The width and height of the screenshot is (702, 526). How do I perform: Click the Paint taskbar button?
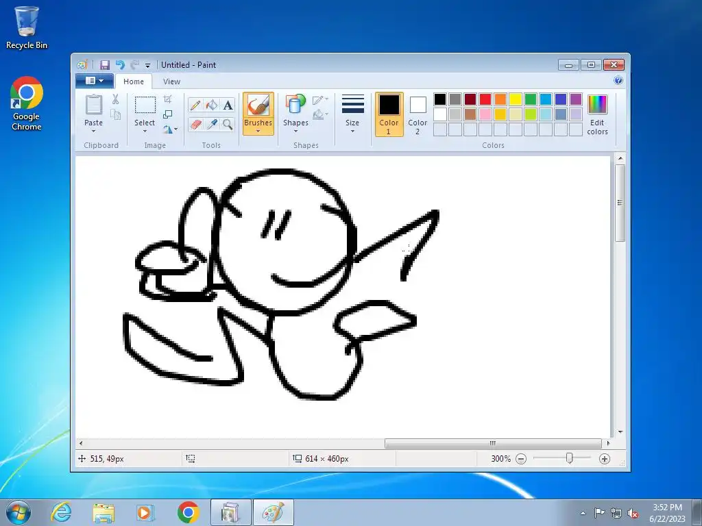pos(273,512)
